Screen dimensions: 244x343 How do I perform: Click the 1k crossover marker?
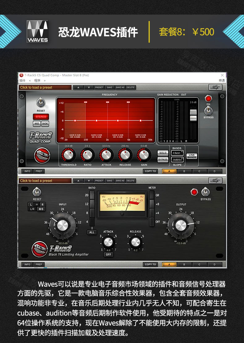107,102
